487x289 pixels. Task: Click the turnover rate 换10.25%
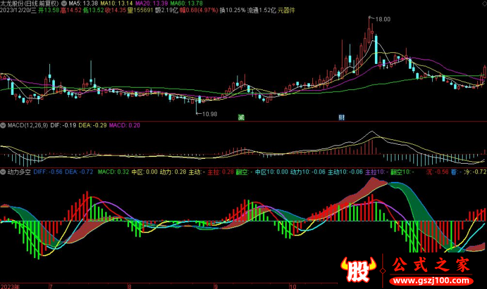click(233, 10)
